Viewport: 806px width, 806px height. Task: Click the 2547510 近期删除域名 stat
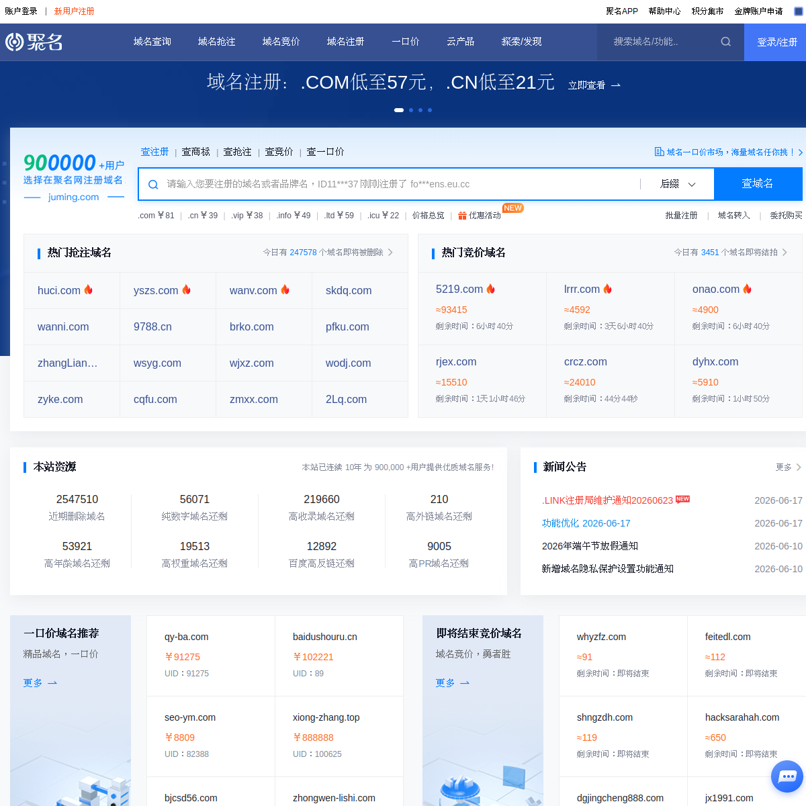pos(77,507)
